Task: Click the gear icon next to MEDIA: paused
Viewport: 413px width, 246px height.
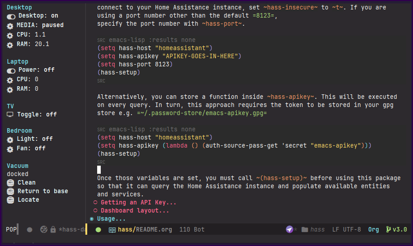Action: click(10, 26)
